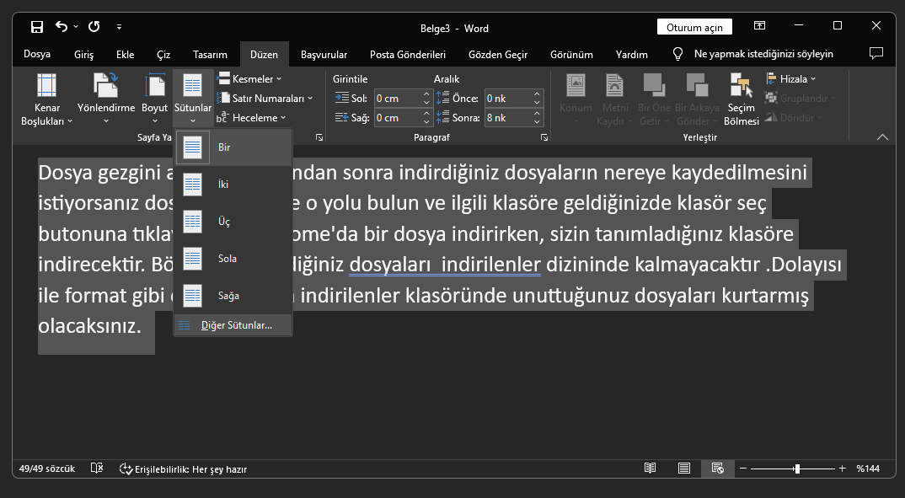Viewport: 905px width, 498px height.
Task: Undo the last action
Action: point(62,27)
